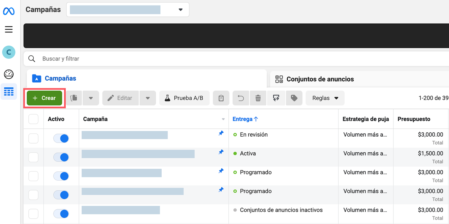Open the campaign name in Activa row
The width and height of the screenshot is (449, 224).
tap(138, 154)
